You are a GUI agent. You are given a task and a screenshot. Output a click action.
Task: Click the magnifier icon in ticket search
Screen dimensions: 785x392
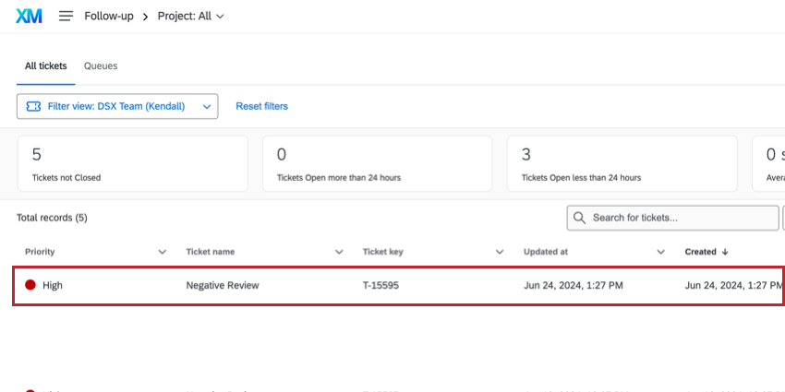coord(580,218)
